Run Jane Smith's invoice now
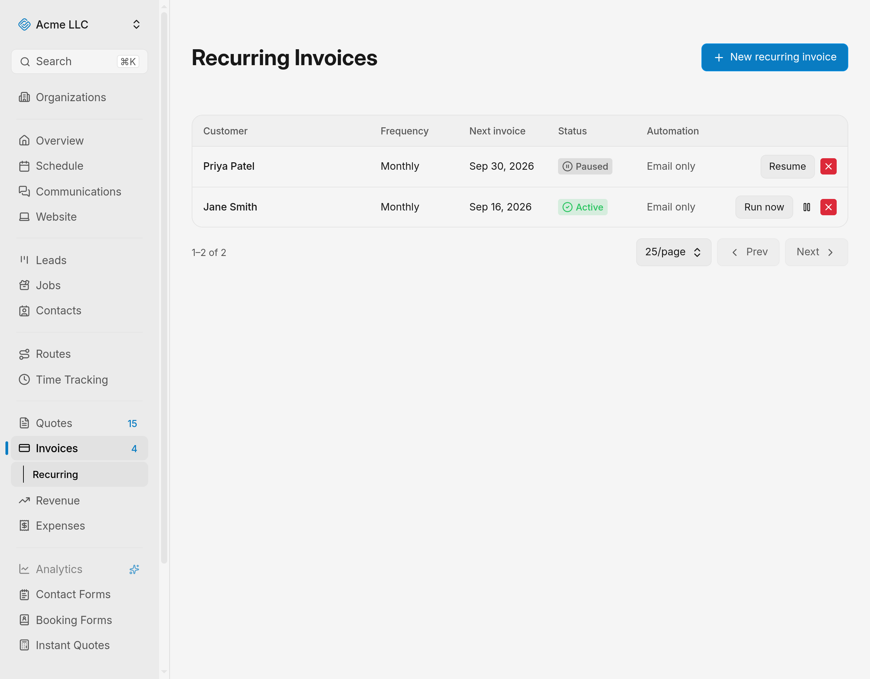 tap(764, 207)
